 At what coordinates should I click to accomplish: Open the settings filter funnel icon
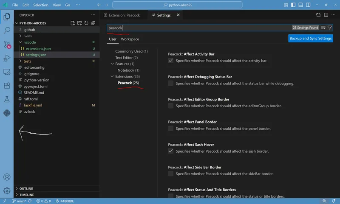point(330,28)
